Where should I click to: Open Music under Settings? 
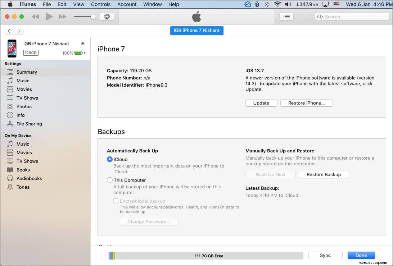click(45, 81)
